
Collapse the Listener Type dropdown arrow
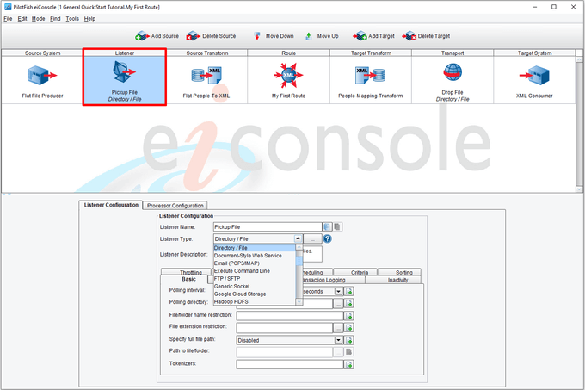click(298, 238)
